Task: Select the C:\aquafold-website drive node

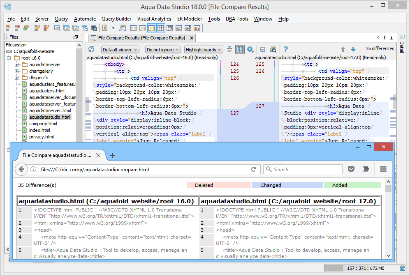Action: tap(34, 51)
